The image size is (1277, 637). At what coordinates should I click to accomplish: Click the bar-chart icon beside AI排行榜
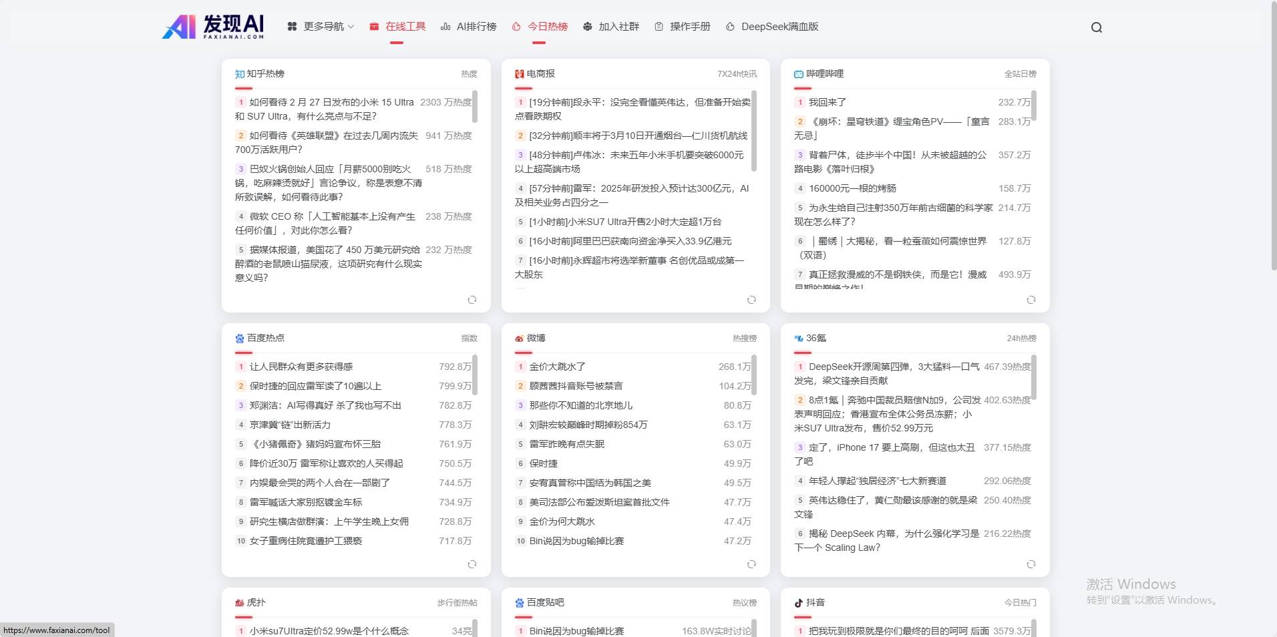pyautogui.click(x=445, y=27)
